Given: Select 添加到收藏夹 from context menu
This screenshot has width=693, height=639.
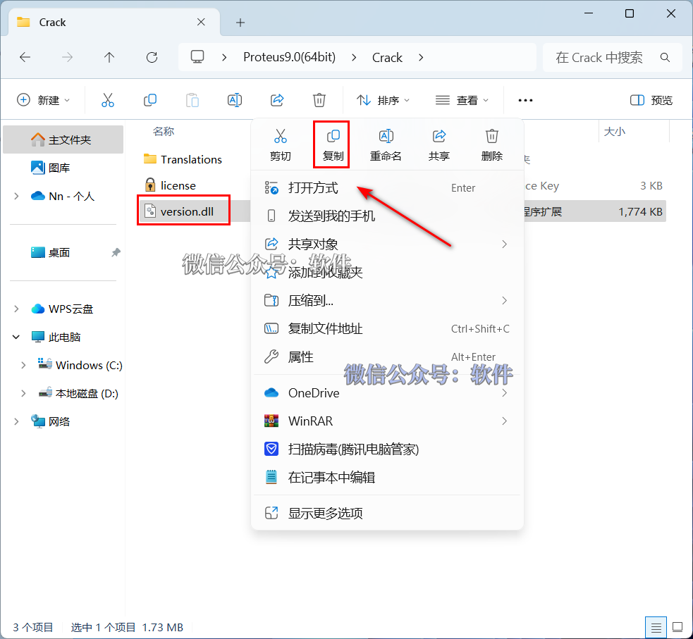Looking at the screenshot, I should pos(387,273).
